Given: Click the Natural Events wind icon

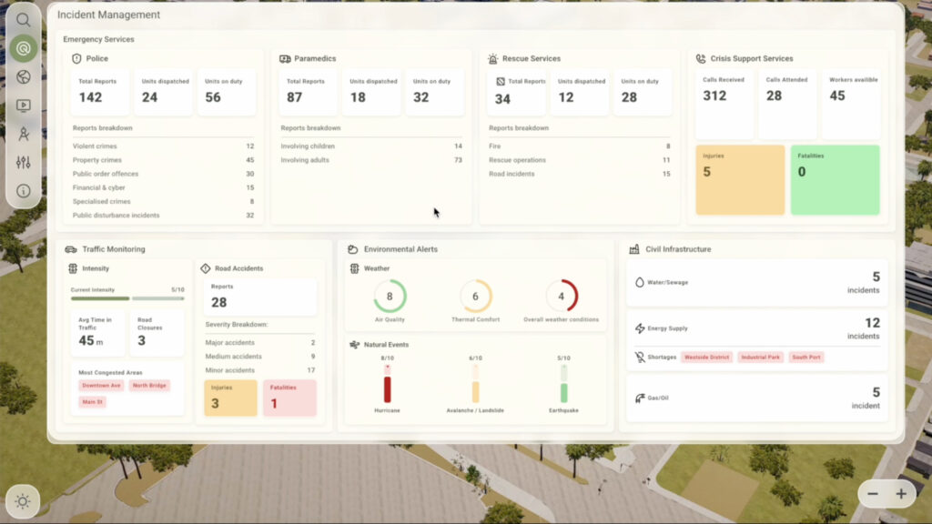Looking at the screenshot, I should 354,345.
